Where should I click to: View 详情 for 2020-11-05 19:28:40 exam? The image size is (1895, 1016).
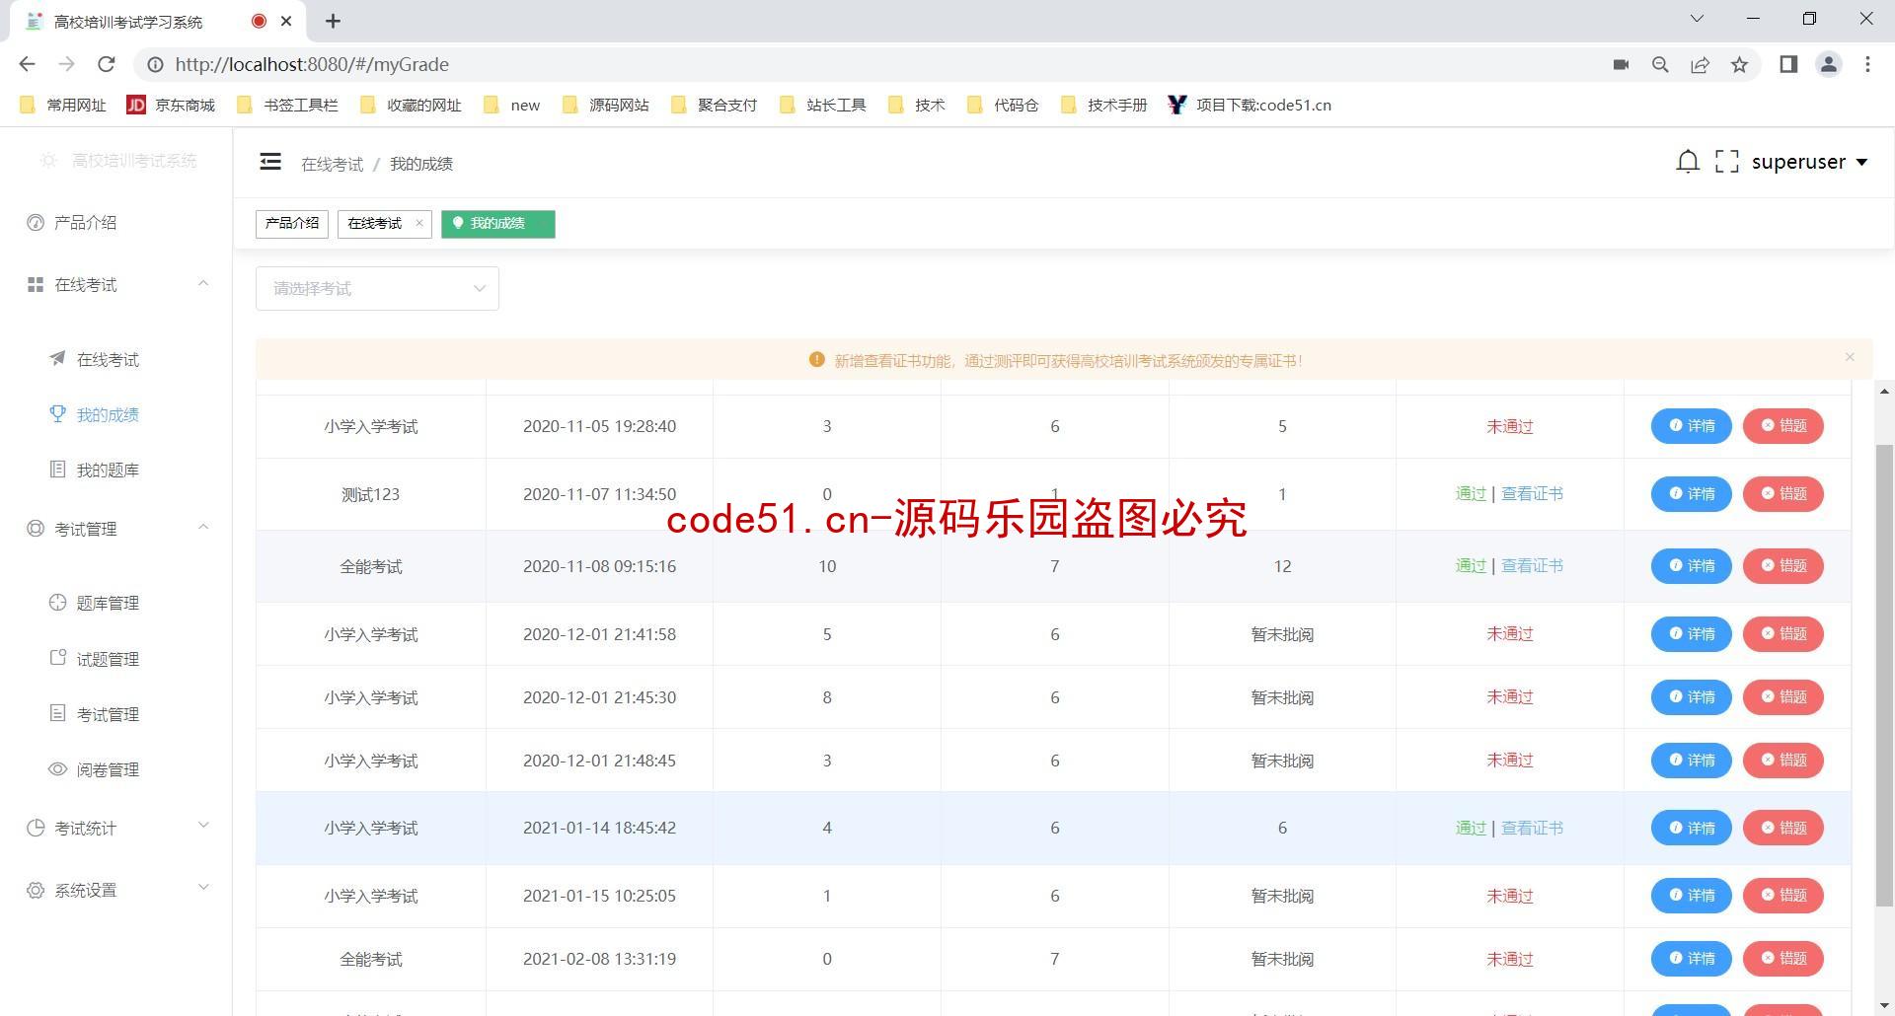tap(1692, 426)
